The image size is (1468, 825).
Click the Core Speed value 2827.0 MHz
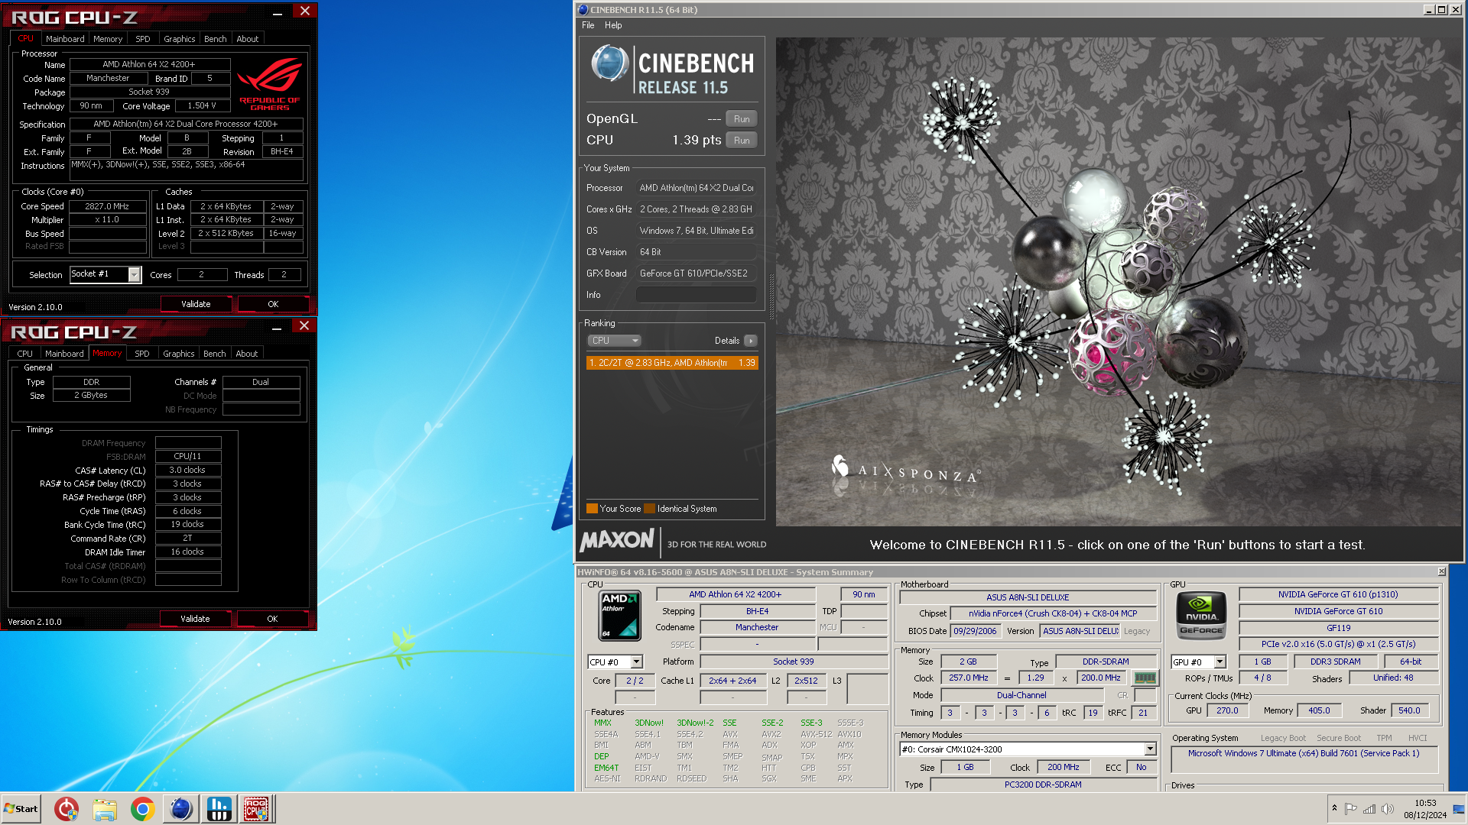107,206
